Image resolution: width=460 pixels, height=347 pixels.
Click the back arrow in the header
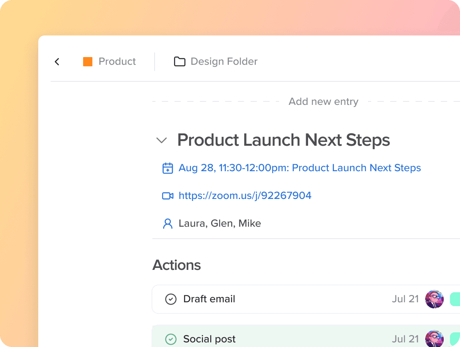coord(57,61)
